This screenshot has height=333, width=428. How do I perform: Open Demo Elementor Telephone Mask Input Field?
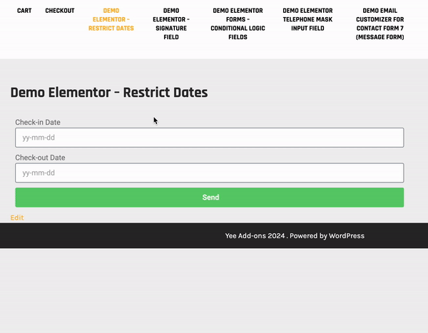click(307, 19)
